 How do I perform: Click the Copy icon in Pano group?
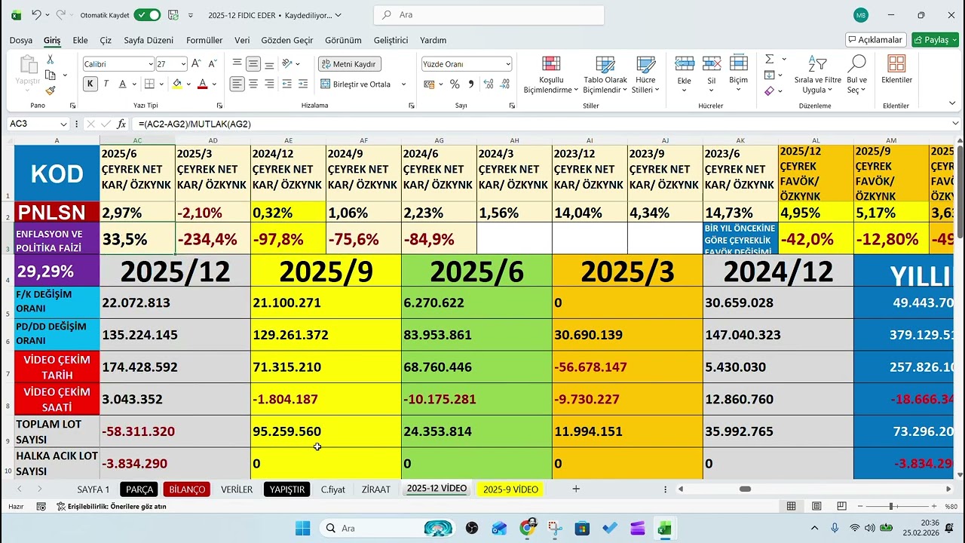(51, 75)
